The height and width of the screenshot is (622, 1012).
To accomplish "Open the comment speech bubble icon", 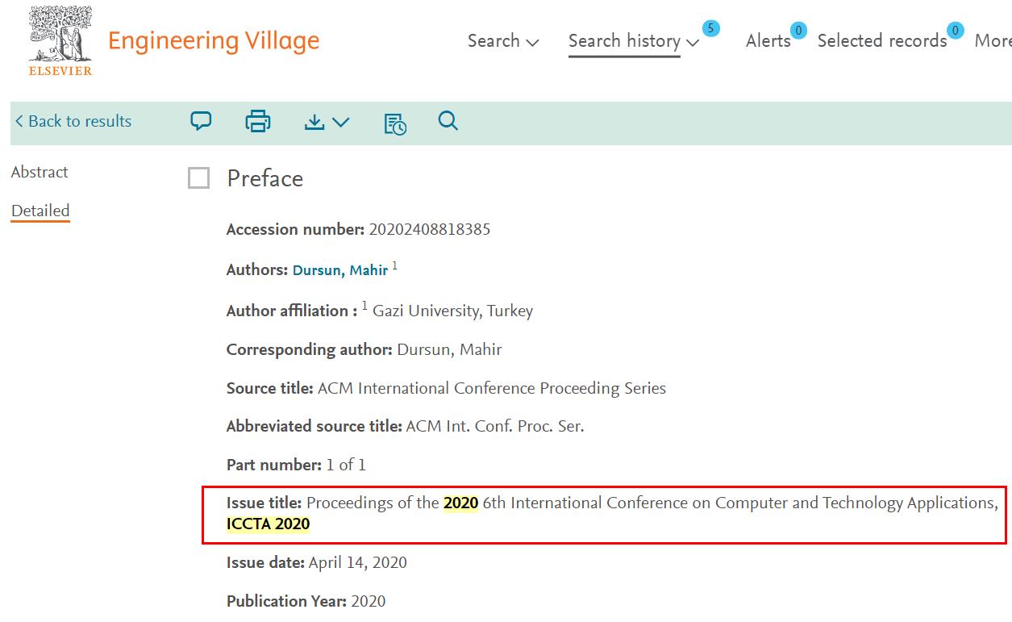I will pyautogui.click(x=201, y=121).
